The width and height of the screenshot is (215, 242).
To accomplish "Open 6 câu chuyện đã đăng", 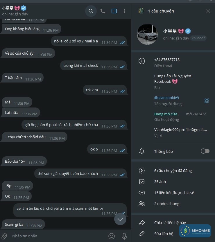I will pos(173,171).
